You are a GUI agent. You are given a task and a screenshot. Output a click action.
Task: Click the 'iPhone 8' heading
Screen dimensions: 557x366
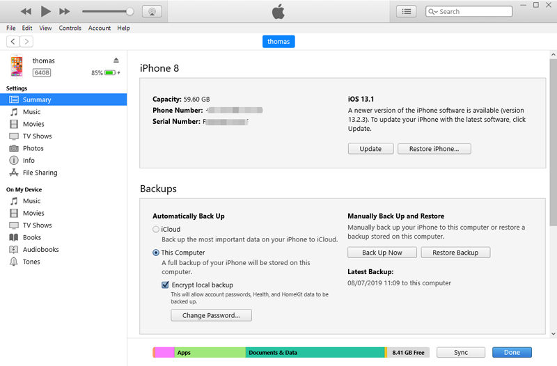click(x=159, y=68)
